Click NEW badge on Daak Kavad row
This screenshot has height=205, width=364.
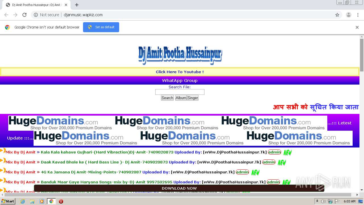pyautogui.click(x=282, y=163)
